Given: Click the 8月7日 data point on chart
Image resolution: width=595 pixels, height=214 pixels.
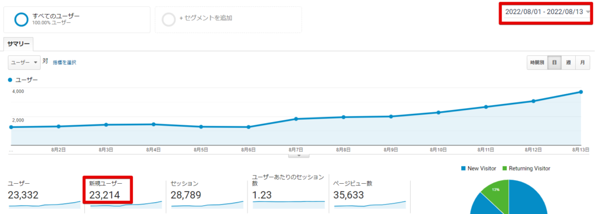Looking at the screenshot, I should (296, 119).
